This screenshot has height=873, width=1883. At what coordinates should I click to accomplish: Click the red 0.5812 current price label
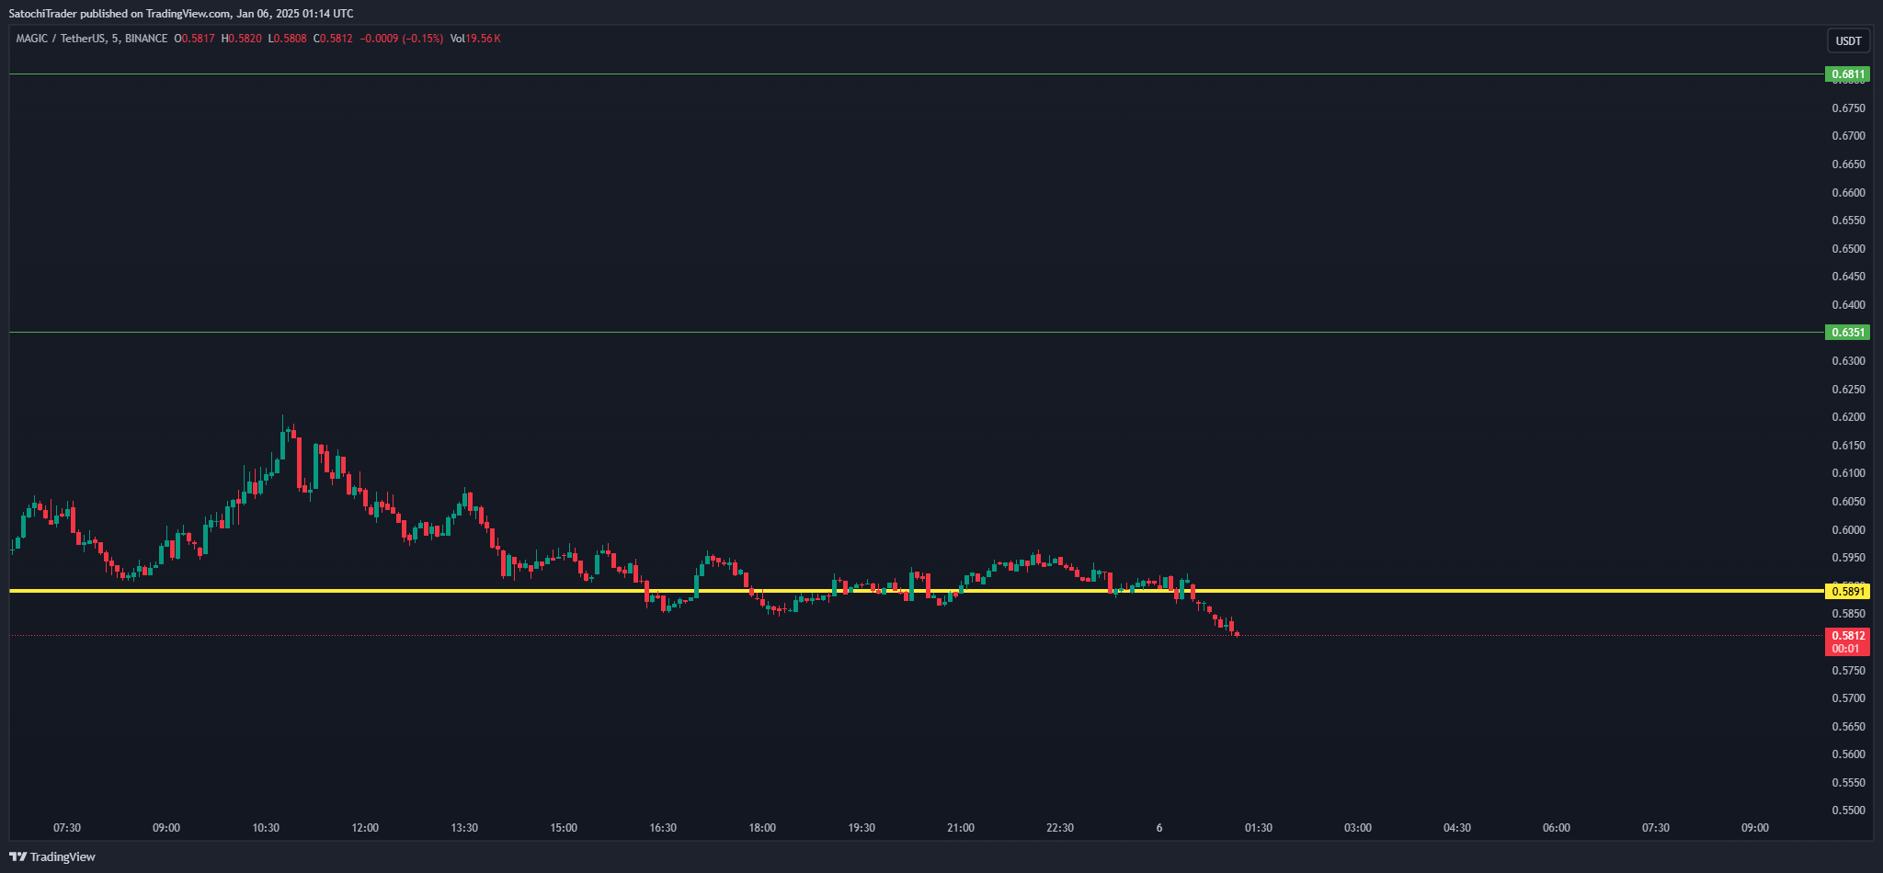tap(1847, 641)
